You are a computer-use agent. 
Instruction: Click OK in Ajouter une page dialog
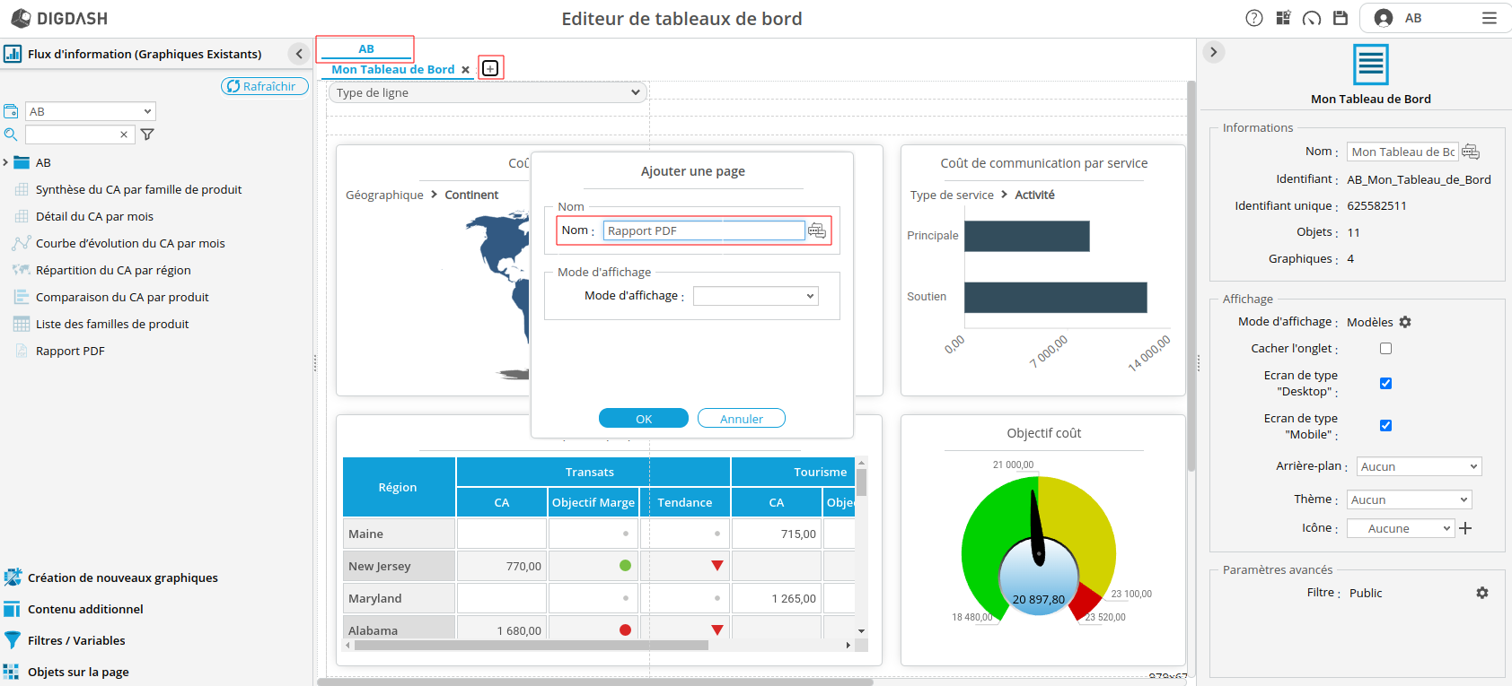(x=644, y=419)
